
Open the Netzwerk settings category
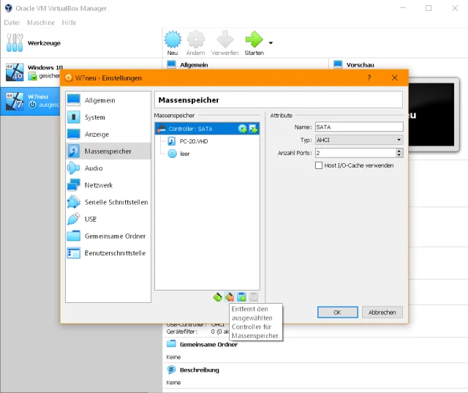click(99, 185)
